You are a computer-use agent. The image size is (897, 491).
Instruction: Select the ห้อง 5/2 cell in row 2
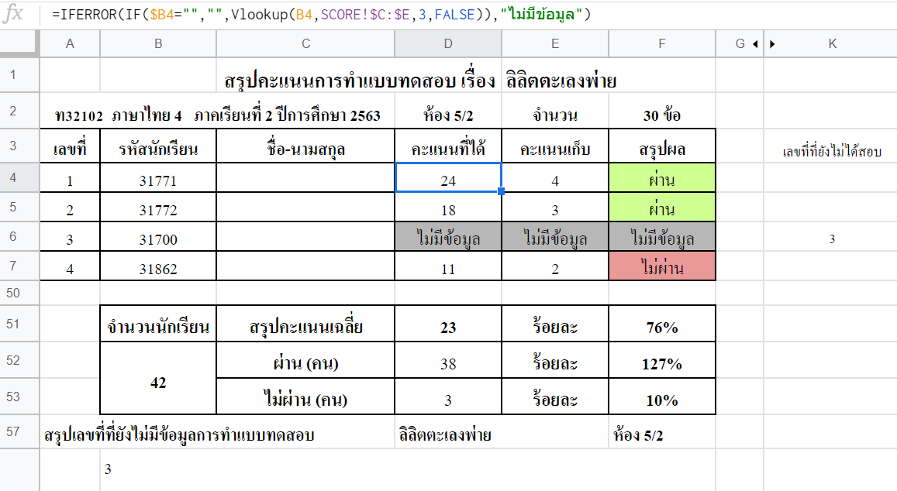[x=448, y=112]
